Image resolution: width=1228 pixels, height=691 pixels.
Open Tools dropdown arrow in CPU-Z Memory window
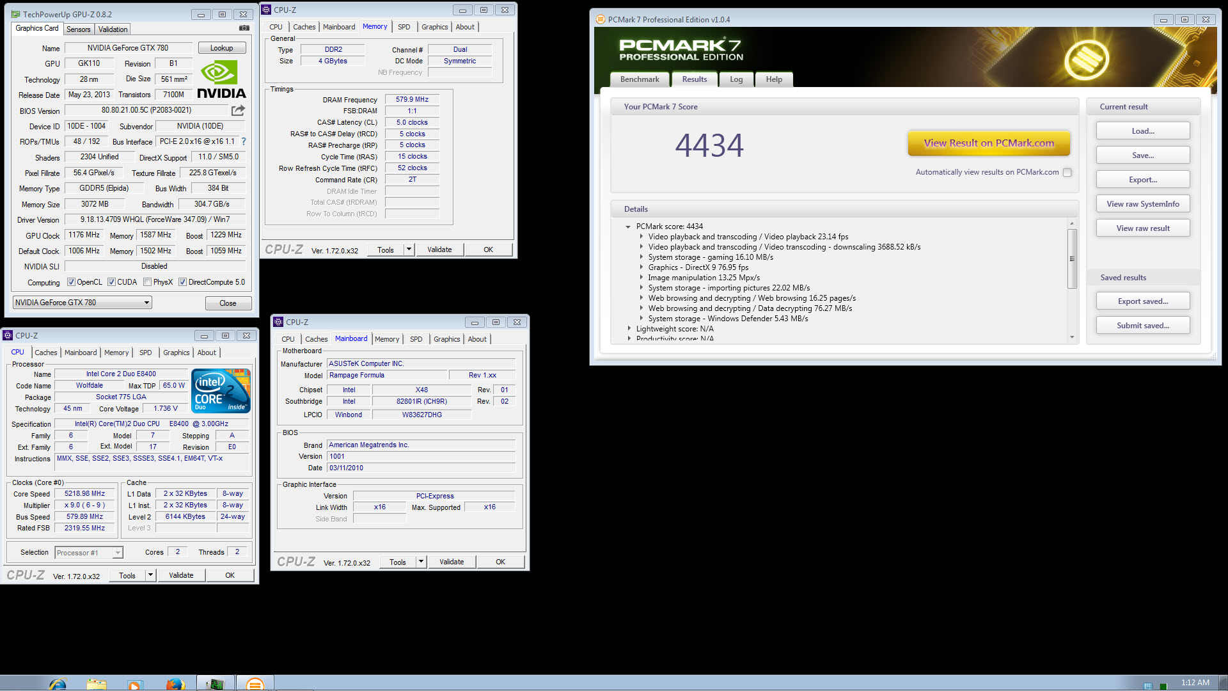click(x=409, y=250)
